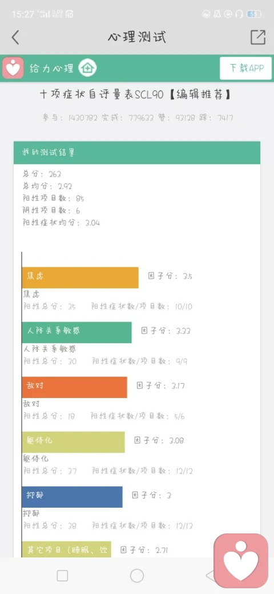Tap the floating pink heart button
Image resolution: width=274 pixels, height=594 pixels.
[241, 561]
